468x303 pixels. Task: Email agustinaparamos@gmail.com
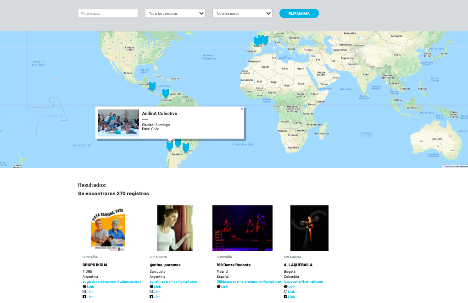pos(173,281)
